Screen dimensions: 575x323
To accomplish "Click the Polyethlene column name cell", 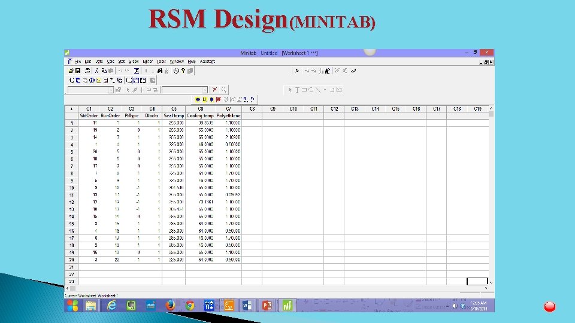I will pos(228,115).
